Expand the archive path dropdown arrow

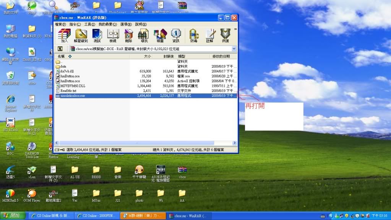[234, 49]
